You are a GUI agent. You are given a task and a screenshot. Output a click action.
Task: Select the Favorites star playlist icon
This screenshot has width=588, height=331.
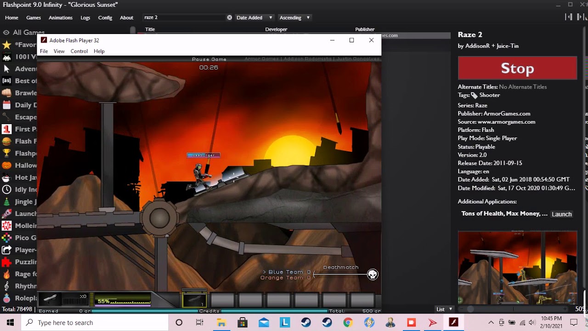6,45
